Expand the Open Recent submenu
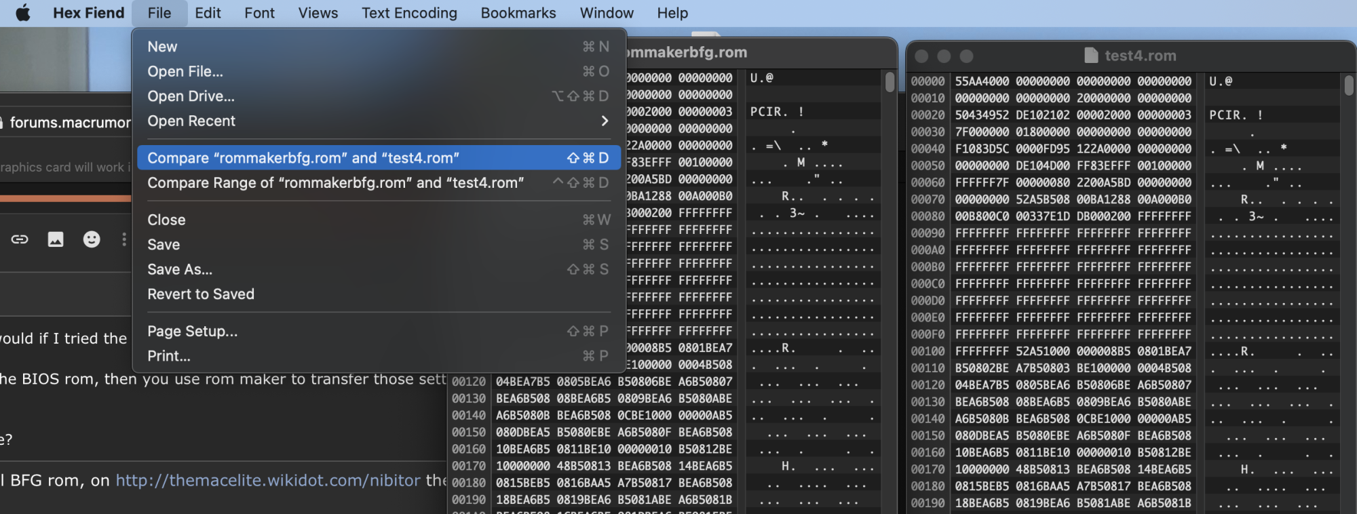This screenshot has height=514, width=1357. pyautogui.click(x=379, y=121)
